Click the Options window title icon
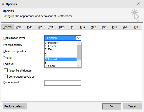 [x=3, y=4]
